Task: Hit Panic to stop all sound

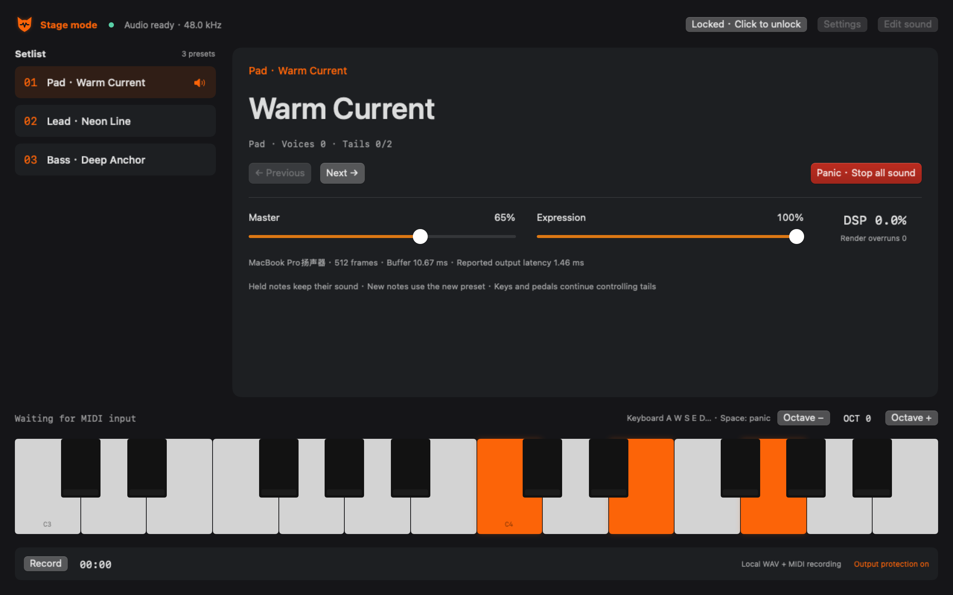Action: tap(866, 173)
